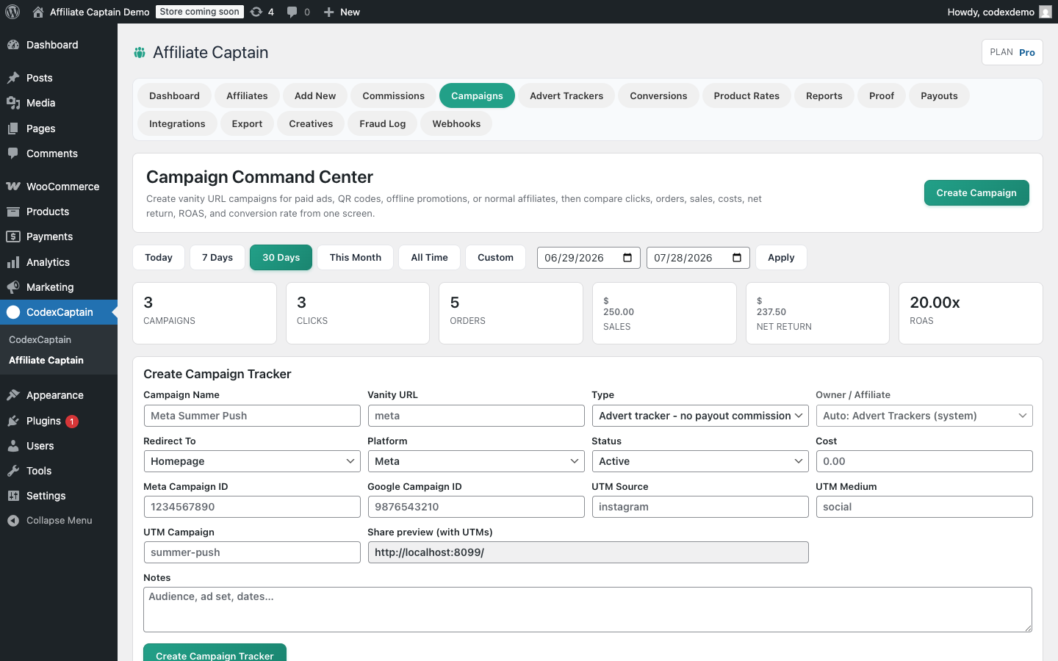
Task: Open the Status dropdown
Action: [x=700, y=461]
